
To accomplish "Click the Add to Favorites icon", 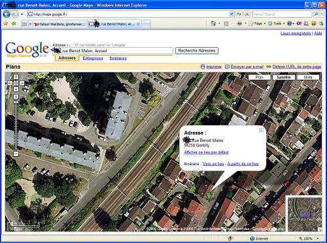I will (14, 23).
